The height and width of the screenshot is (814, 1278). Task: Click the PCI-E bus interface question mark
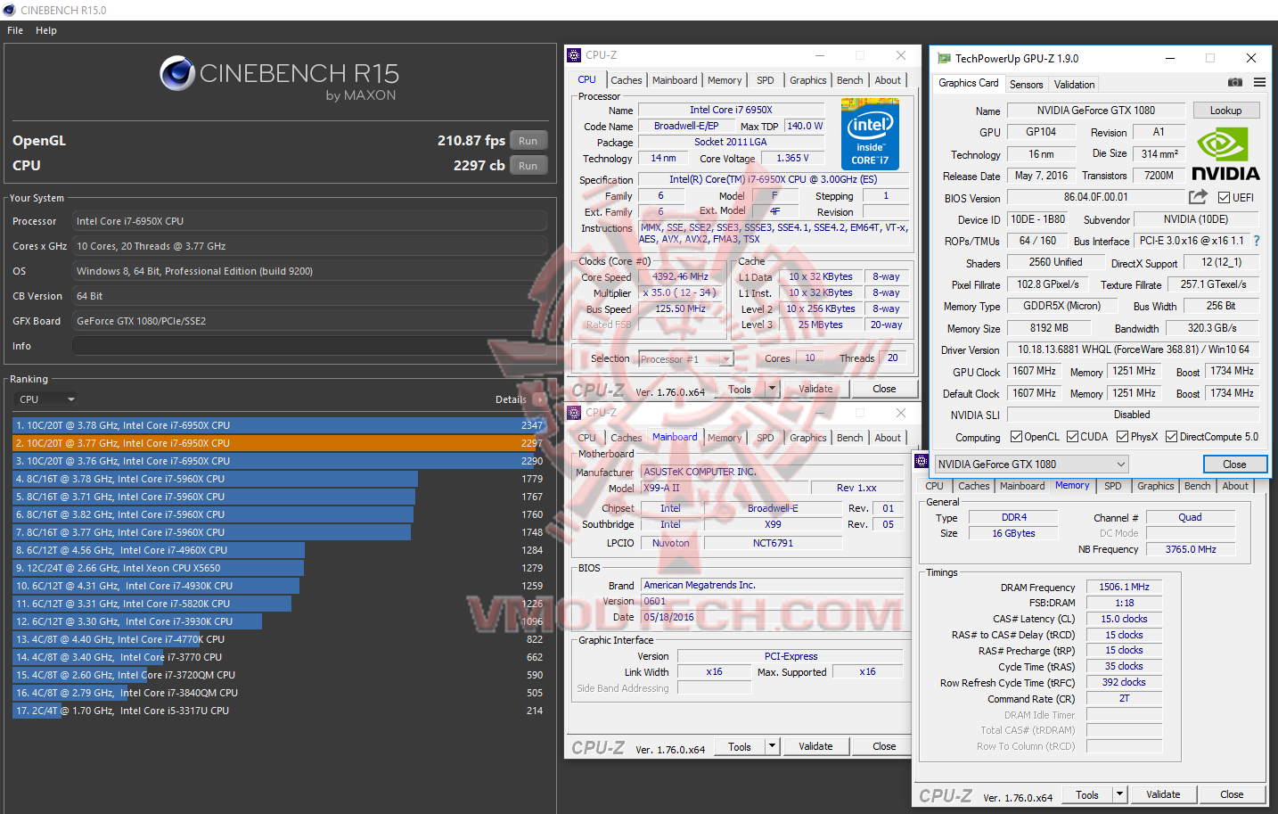click(1257, 241)
